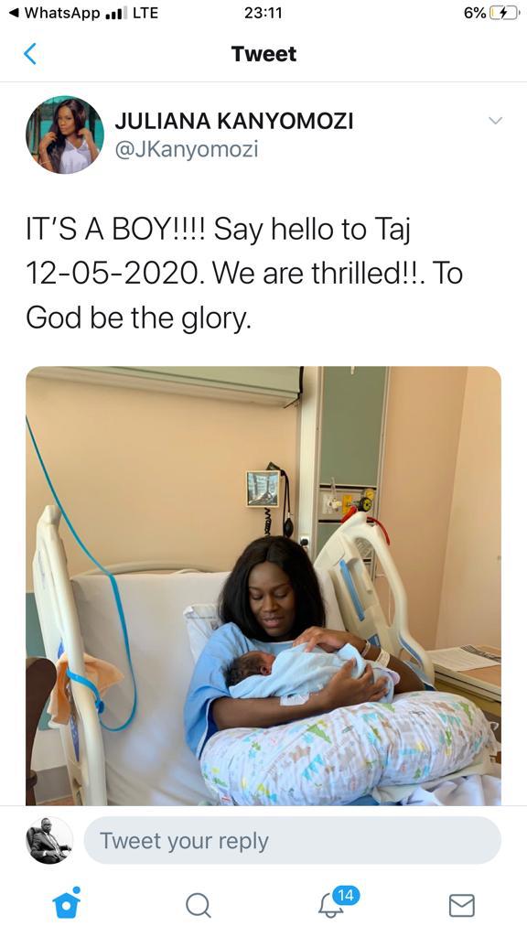The width and height of the screenshot is (527, 937).
Task: Go back using the blue arrow
Action: (x=30, y=54)
